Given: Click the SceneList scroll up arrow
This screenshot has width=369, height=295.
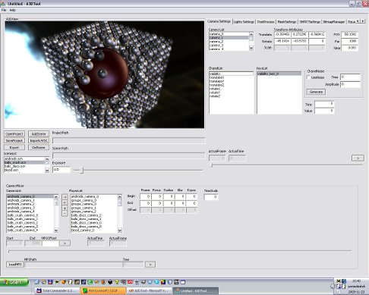Looking at the screenshot, I should (47, 158).
